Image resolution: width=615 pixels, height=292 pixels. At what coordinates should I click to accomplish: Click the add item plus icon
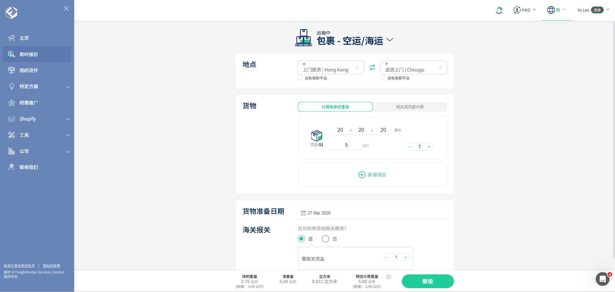(362, 175)
